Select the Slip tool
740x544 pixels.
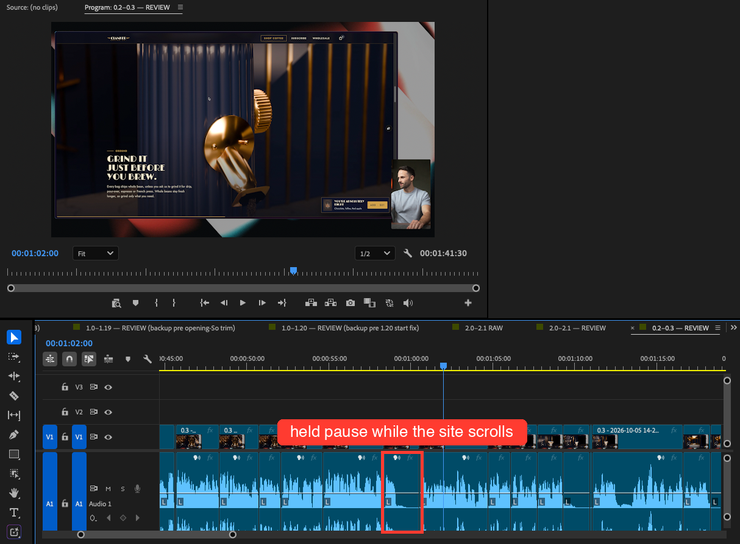(14, 415)
